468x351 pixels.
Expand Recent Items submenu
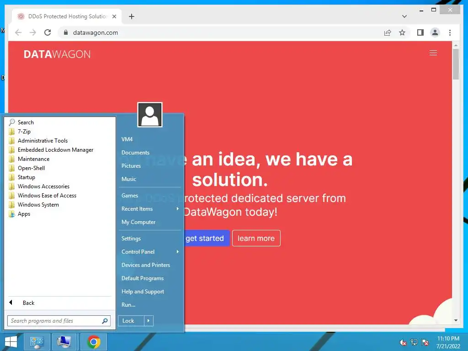(150, 208)
